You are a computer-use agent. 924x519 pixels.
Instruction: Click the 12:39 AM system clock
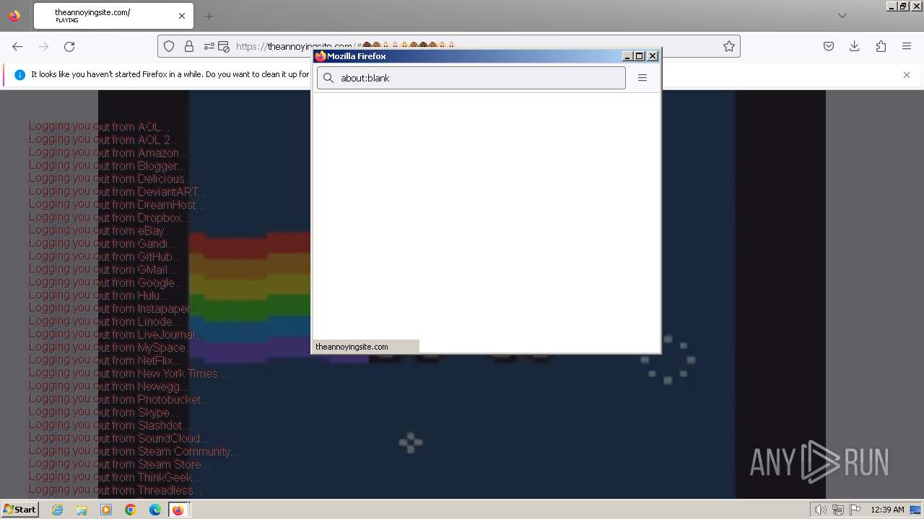887,510
